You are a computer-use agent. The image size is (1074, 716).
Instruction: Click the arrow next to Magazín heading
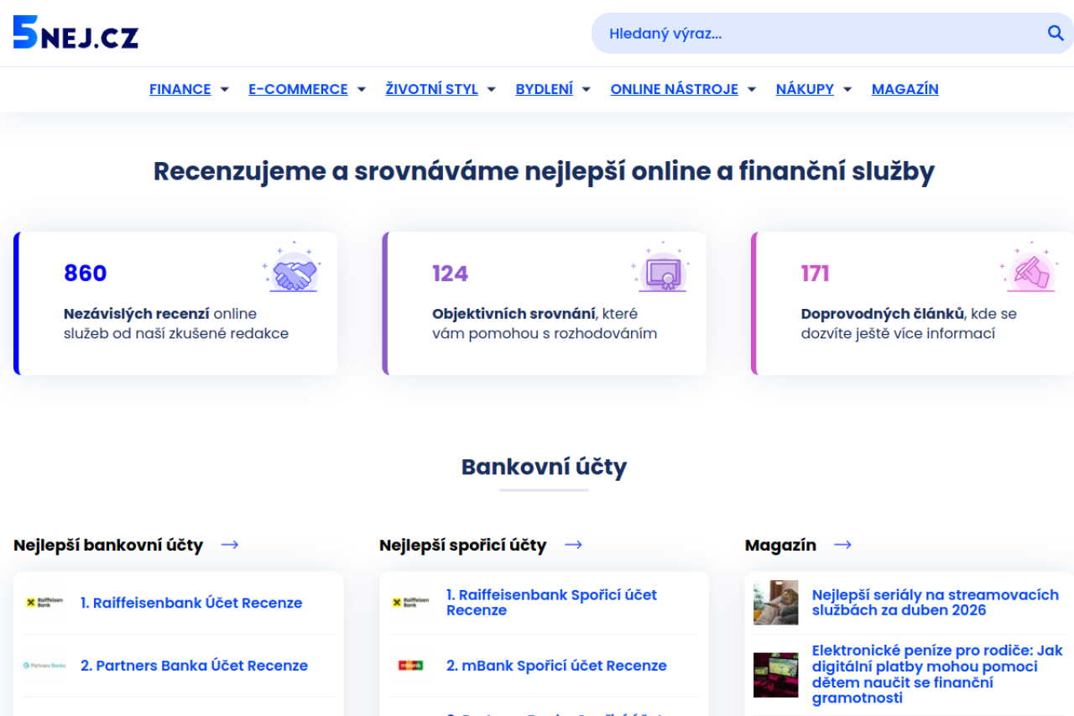(842, 545)
